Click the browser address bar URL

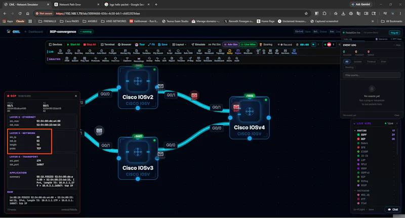[x=98, y=14]
